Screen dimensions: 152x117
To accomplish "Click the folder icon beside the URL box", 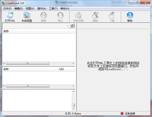I will [x=72, y=26].
